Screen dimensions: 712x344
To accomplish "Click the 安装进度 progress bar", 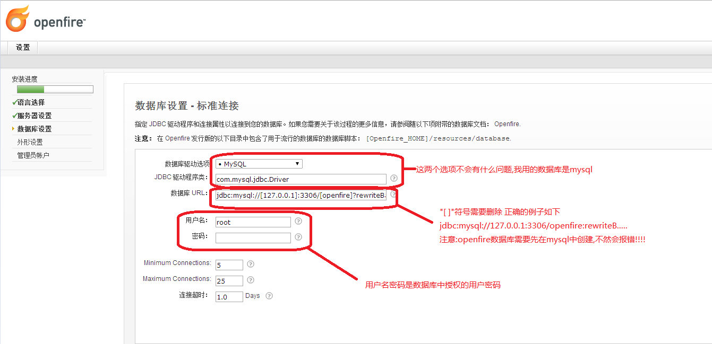I will tap(55, 89).
